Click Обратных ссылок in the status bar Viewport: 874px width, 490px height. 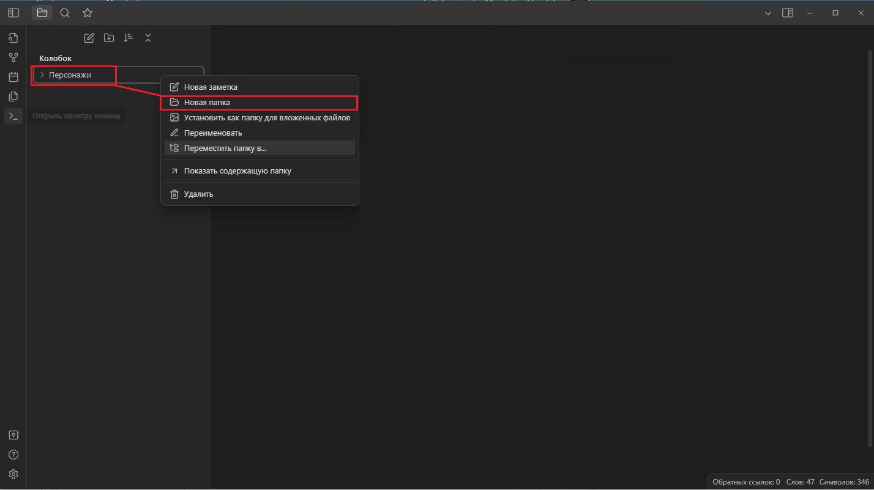click(x=745, y=482)
